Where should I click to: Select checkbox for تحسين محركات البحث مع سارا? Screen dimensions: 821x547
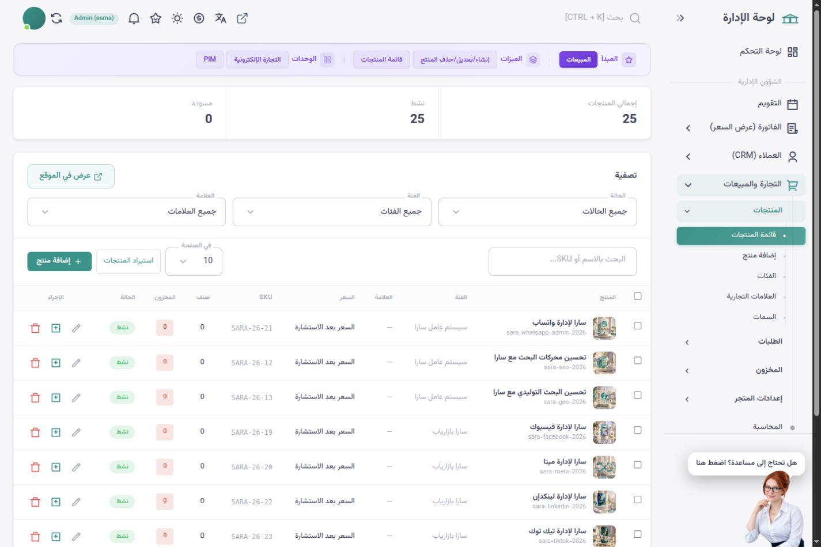coord(637,360)
